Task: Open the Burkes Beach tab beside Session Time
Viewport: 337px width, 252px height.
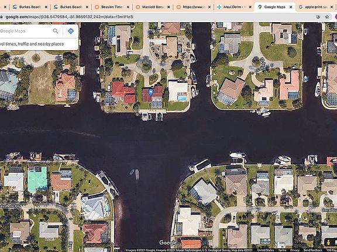Action: coord(71,7)
